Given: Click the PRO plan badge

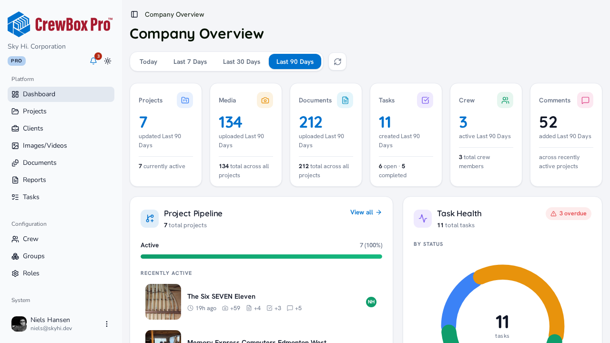Looking at the screenshot, I should [17, 61].
